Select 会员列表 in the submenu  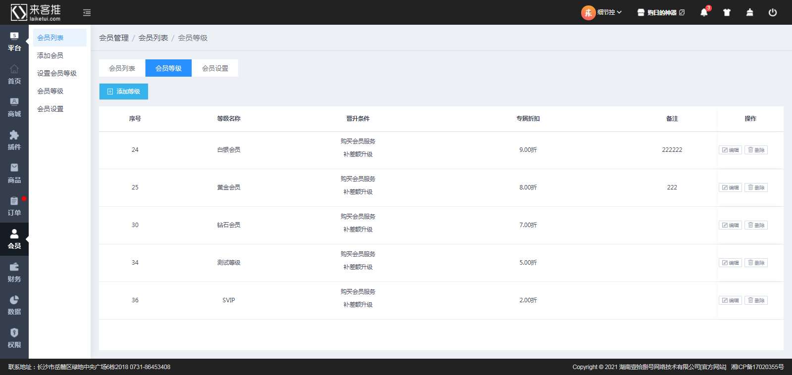59,38
